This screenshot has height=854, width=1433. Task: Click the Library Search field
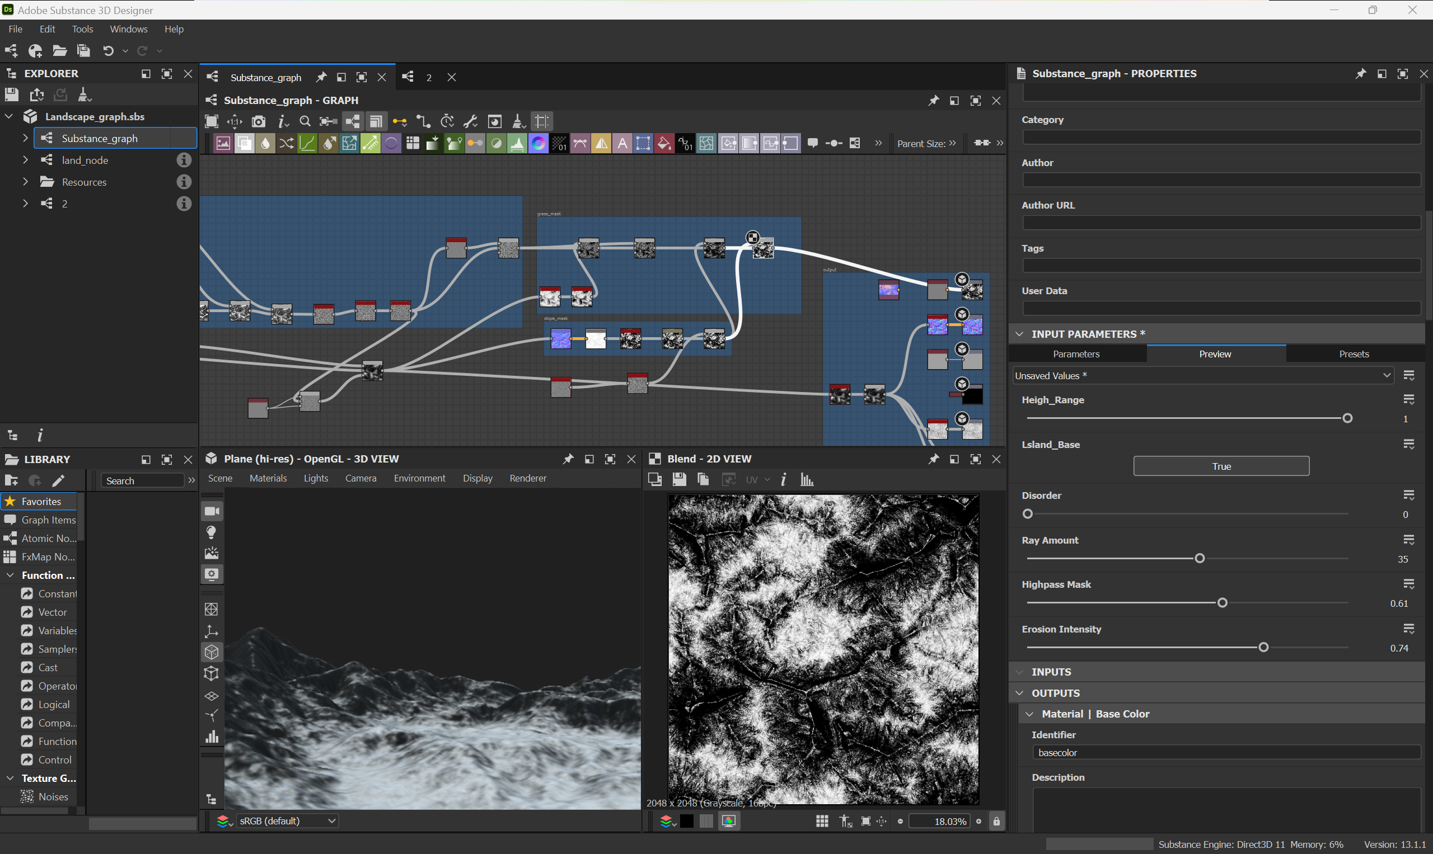[x=143, y=480]
